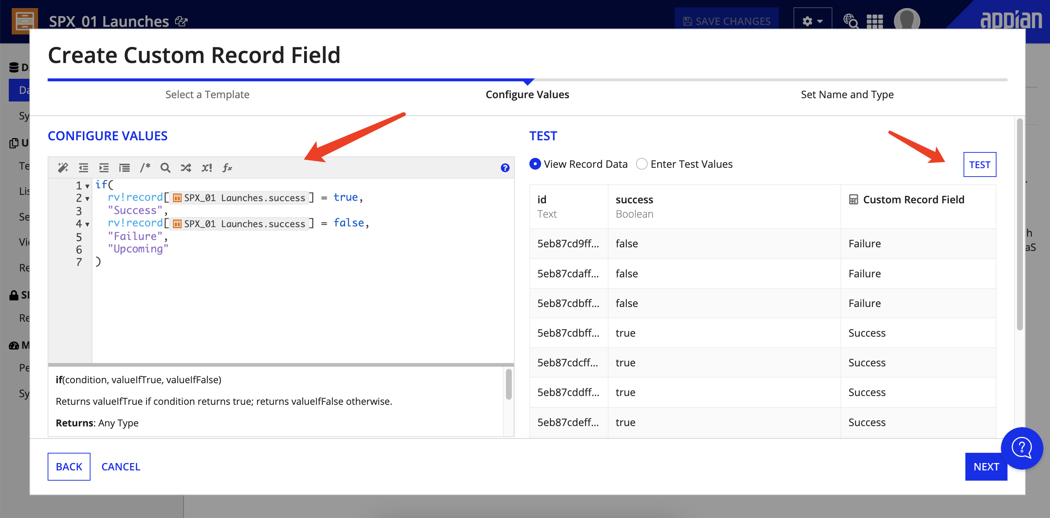Go to Select a Template step
Image resolution: width=1050 pixels, height=518 pixels.
click(207, 95)
